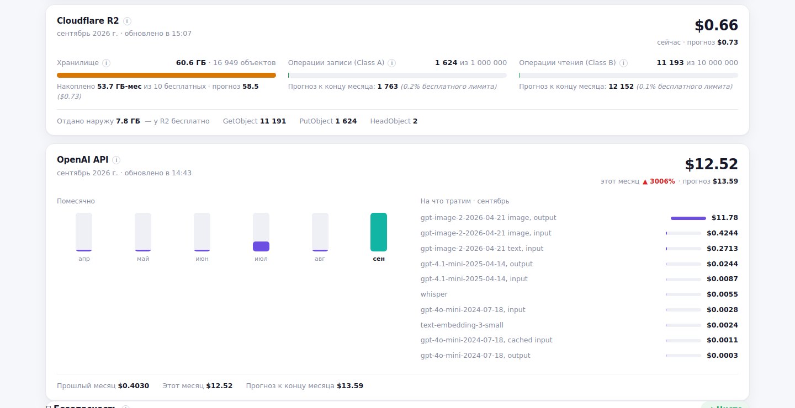Click '1 624 из 1 000 000' value
Viewport: 795px width, 408px height.
tap(471, 63)
